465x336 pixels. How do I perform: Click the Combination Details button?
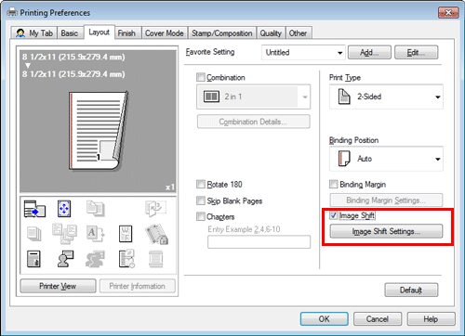click(254, 122)
